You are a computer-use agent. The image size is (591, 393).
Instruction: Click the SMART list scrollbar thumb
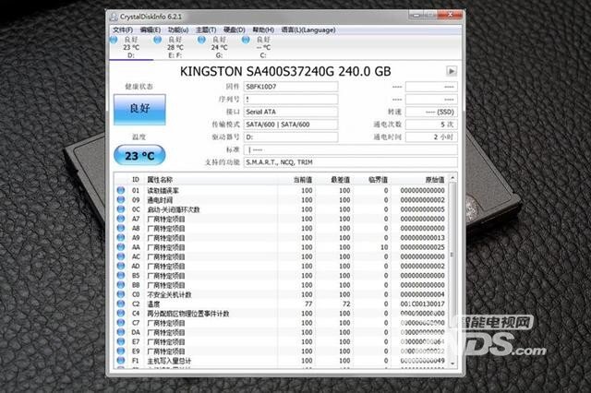pos(452,255)
